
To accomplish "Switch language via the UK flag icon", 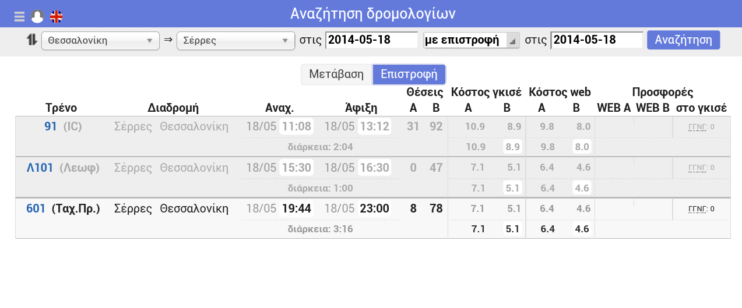I will (57, 17).
